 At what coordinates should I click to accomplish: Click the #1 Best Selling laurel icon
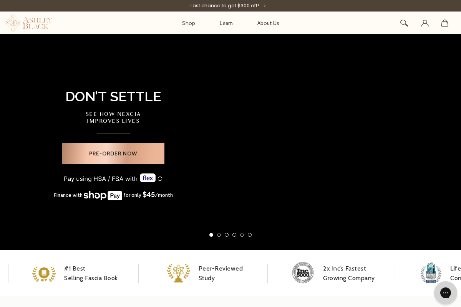(44, 273)
